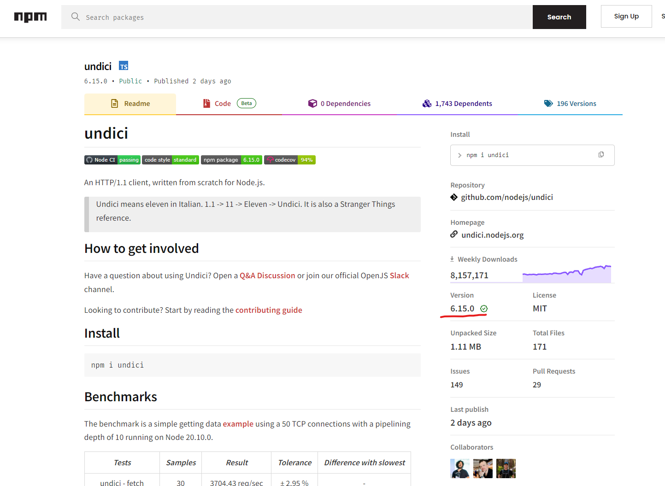Click the MIT license value
The height and width of the screenshot is (486, 665).
[x=540, y=309]
